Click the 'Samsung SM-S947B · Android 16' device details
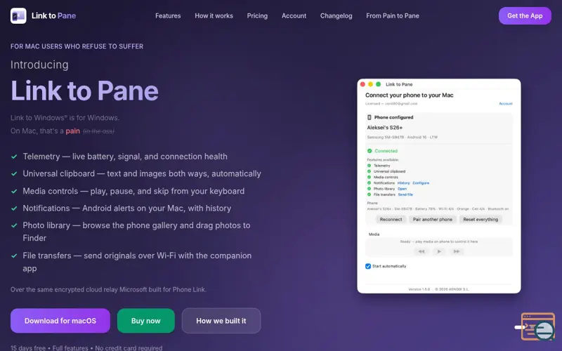Screen dimensions: 562x351 402,137
